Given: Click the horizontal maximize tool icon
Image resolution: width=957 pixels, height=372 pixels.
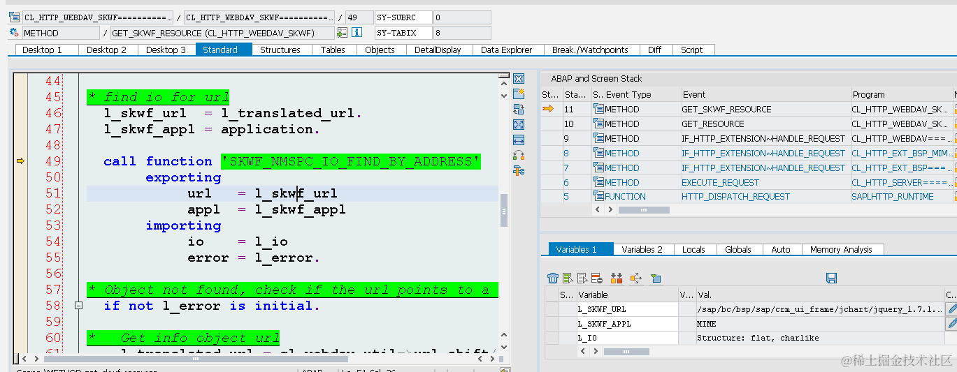Looking at the screenshot, I should [519, 140].
